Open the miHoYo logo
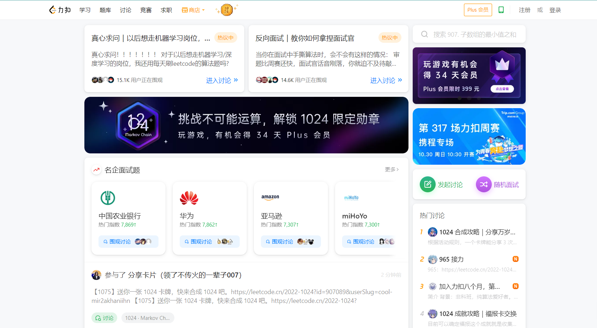 coord(351,198)
